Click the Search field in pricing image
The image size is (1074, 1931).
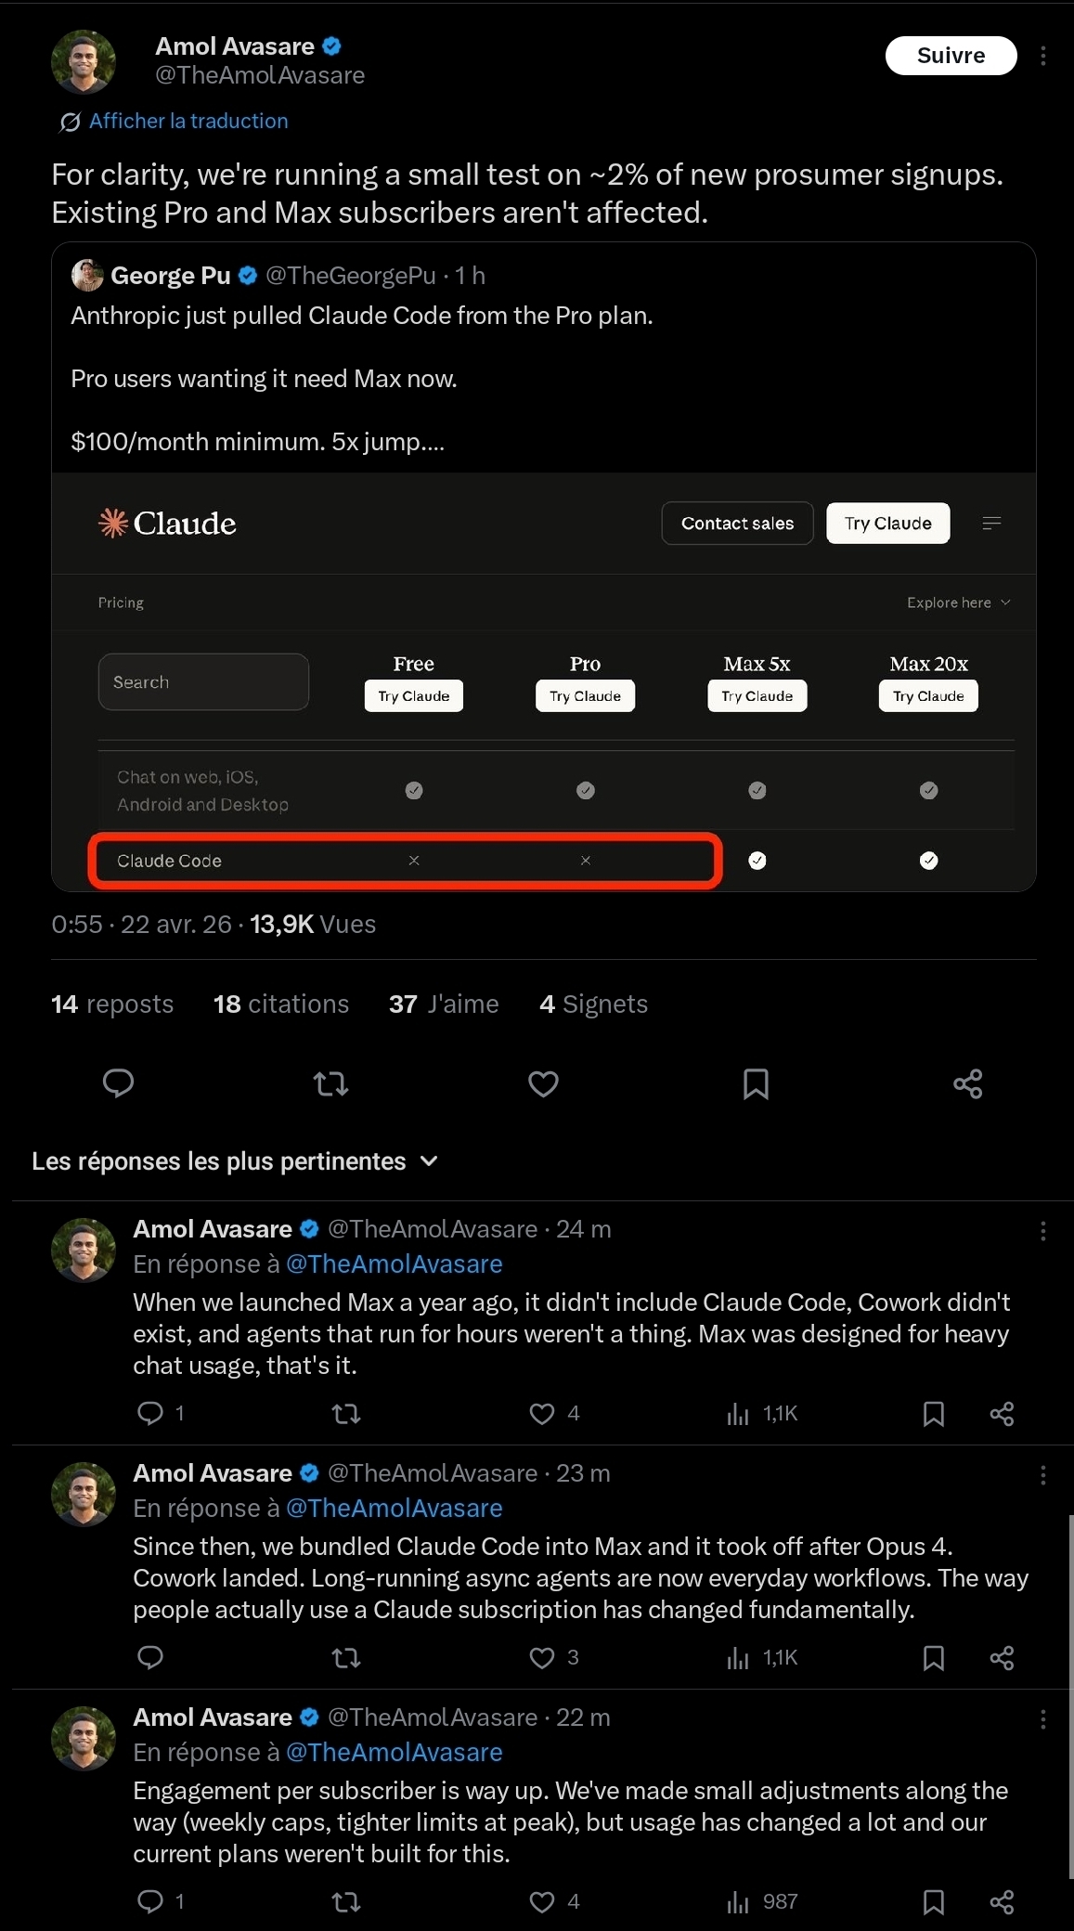[203, 682]
